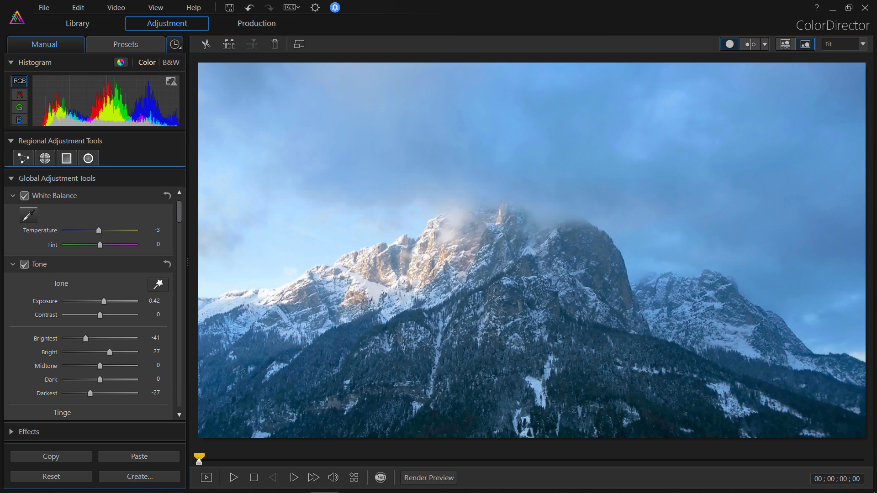Screen dimensions: 877x493
Task: Select the radial filter regional tool
Action: click(x=88, y=157)
